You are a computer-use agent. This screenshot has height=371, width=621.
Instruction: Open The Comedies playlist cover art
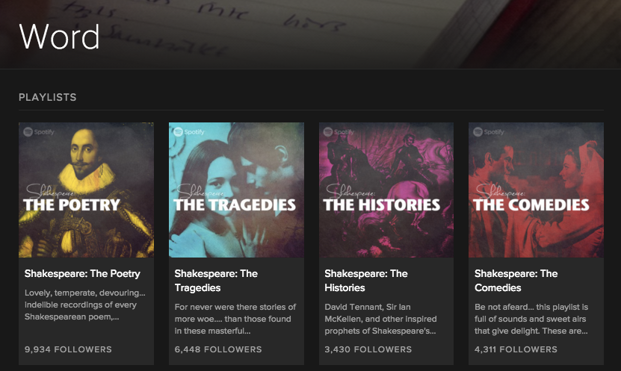(x=536, y=190)
